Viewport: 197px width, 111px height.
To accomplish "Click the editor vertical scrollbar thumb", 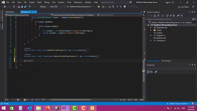I will coord(144,71).
